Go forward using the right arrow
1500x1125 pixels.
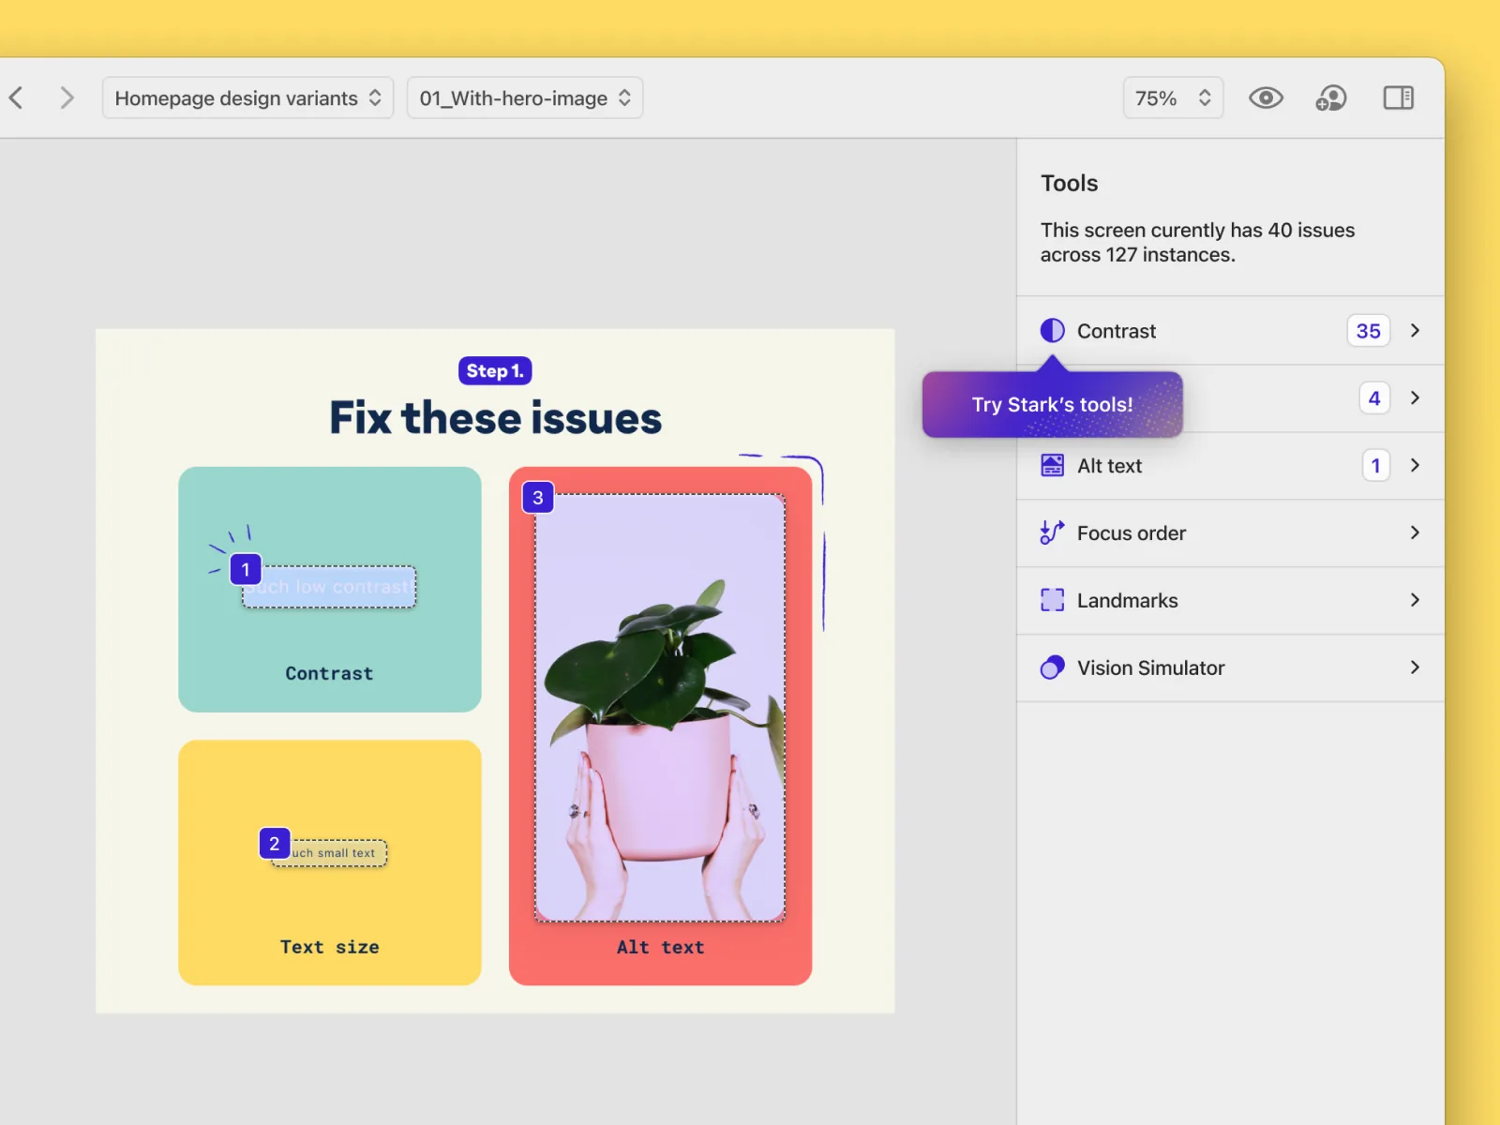tap(67, 97)
